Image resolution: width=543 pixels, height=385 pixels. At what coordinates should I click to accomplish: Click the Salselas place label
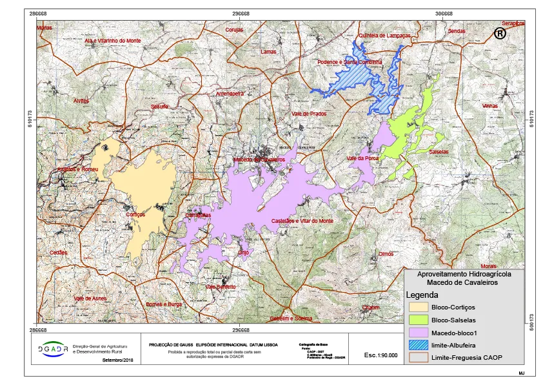coord(439,152)
